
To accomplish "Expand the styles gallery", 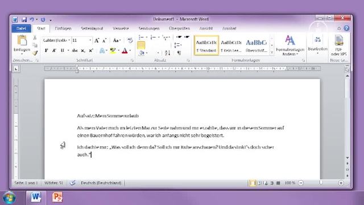I will (x=272, y=53).
